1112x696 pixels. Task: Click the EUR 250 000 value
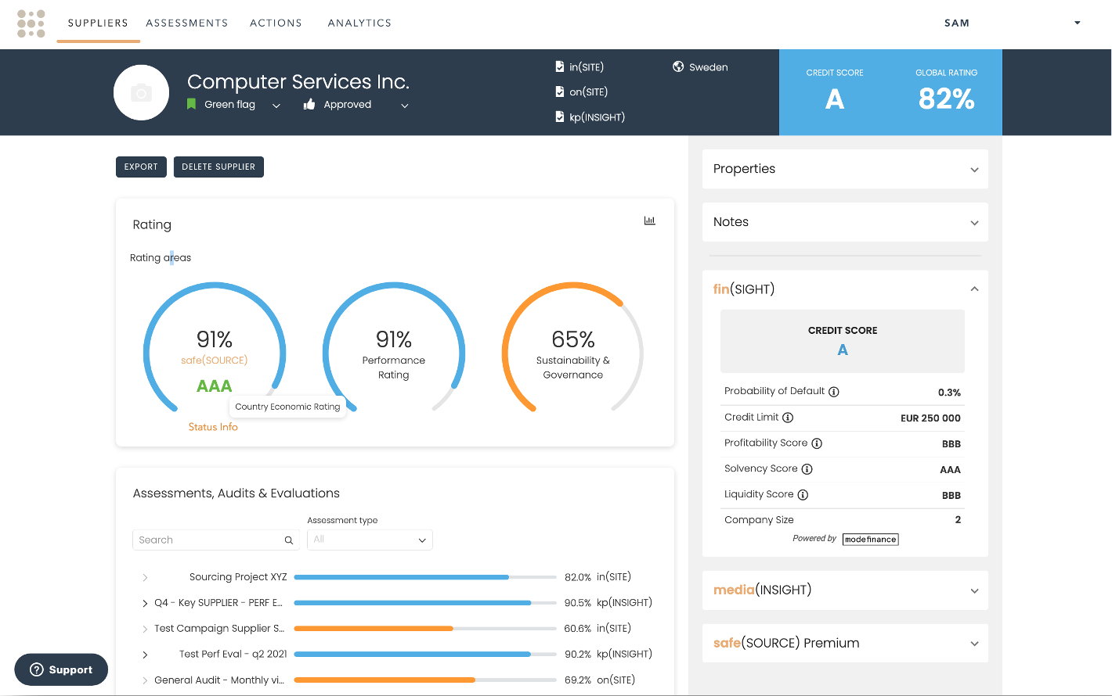click(x=930, y=418)
